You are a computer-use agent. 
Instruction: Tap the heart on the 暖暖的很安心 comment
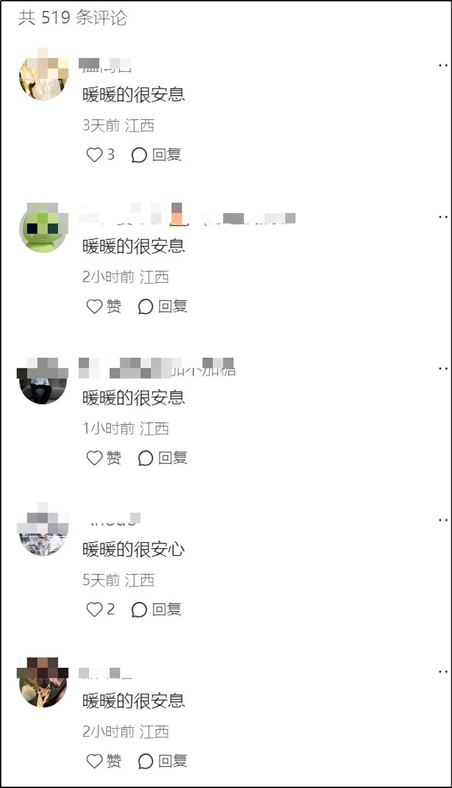tap(95, 610)
